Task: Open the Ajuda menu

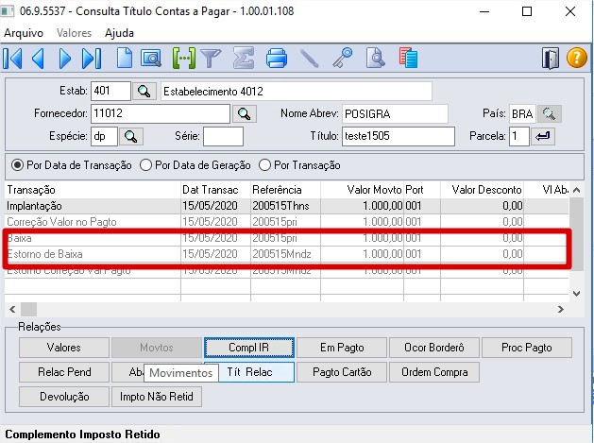Action: coord(119,33)
